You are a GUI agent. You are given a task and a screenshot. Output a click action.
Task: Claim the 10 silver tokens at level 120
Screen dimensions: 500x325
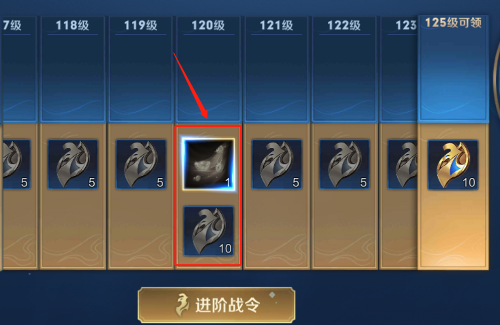coord(209,231)
